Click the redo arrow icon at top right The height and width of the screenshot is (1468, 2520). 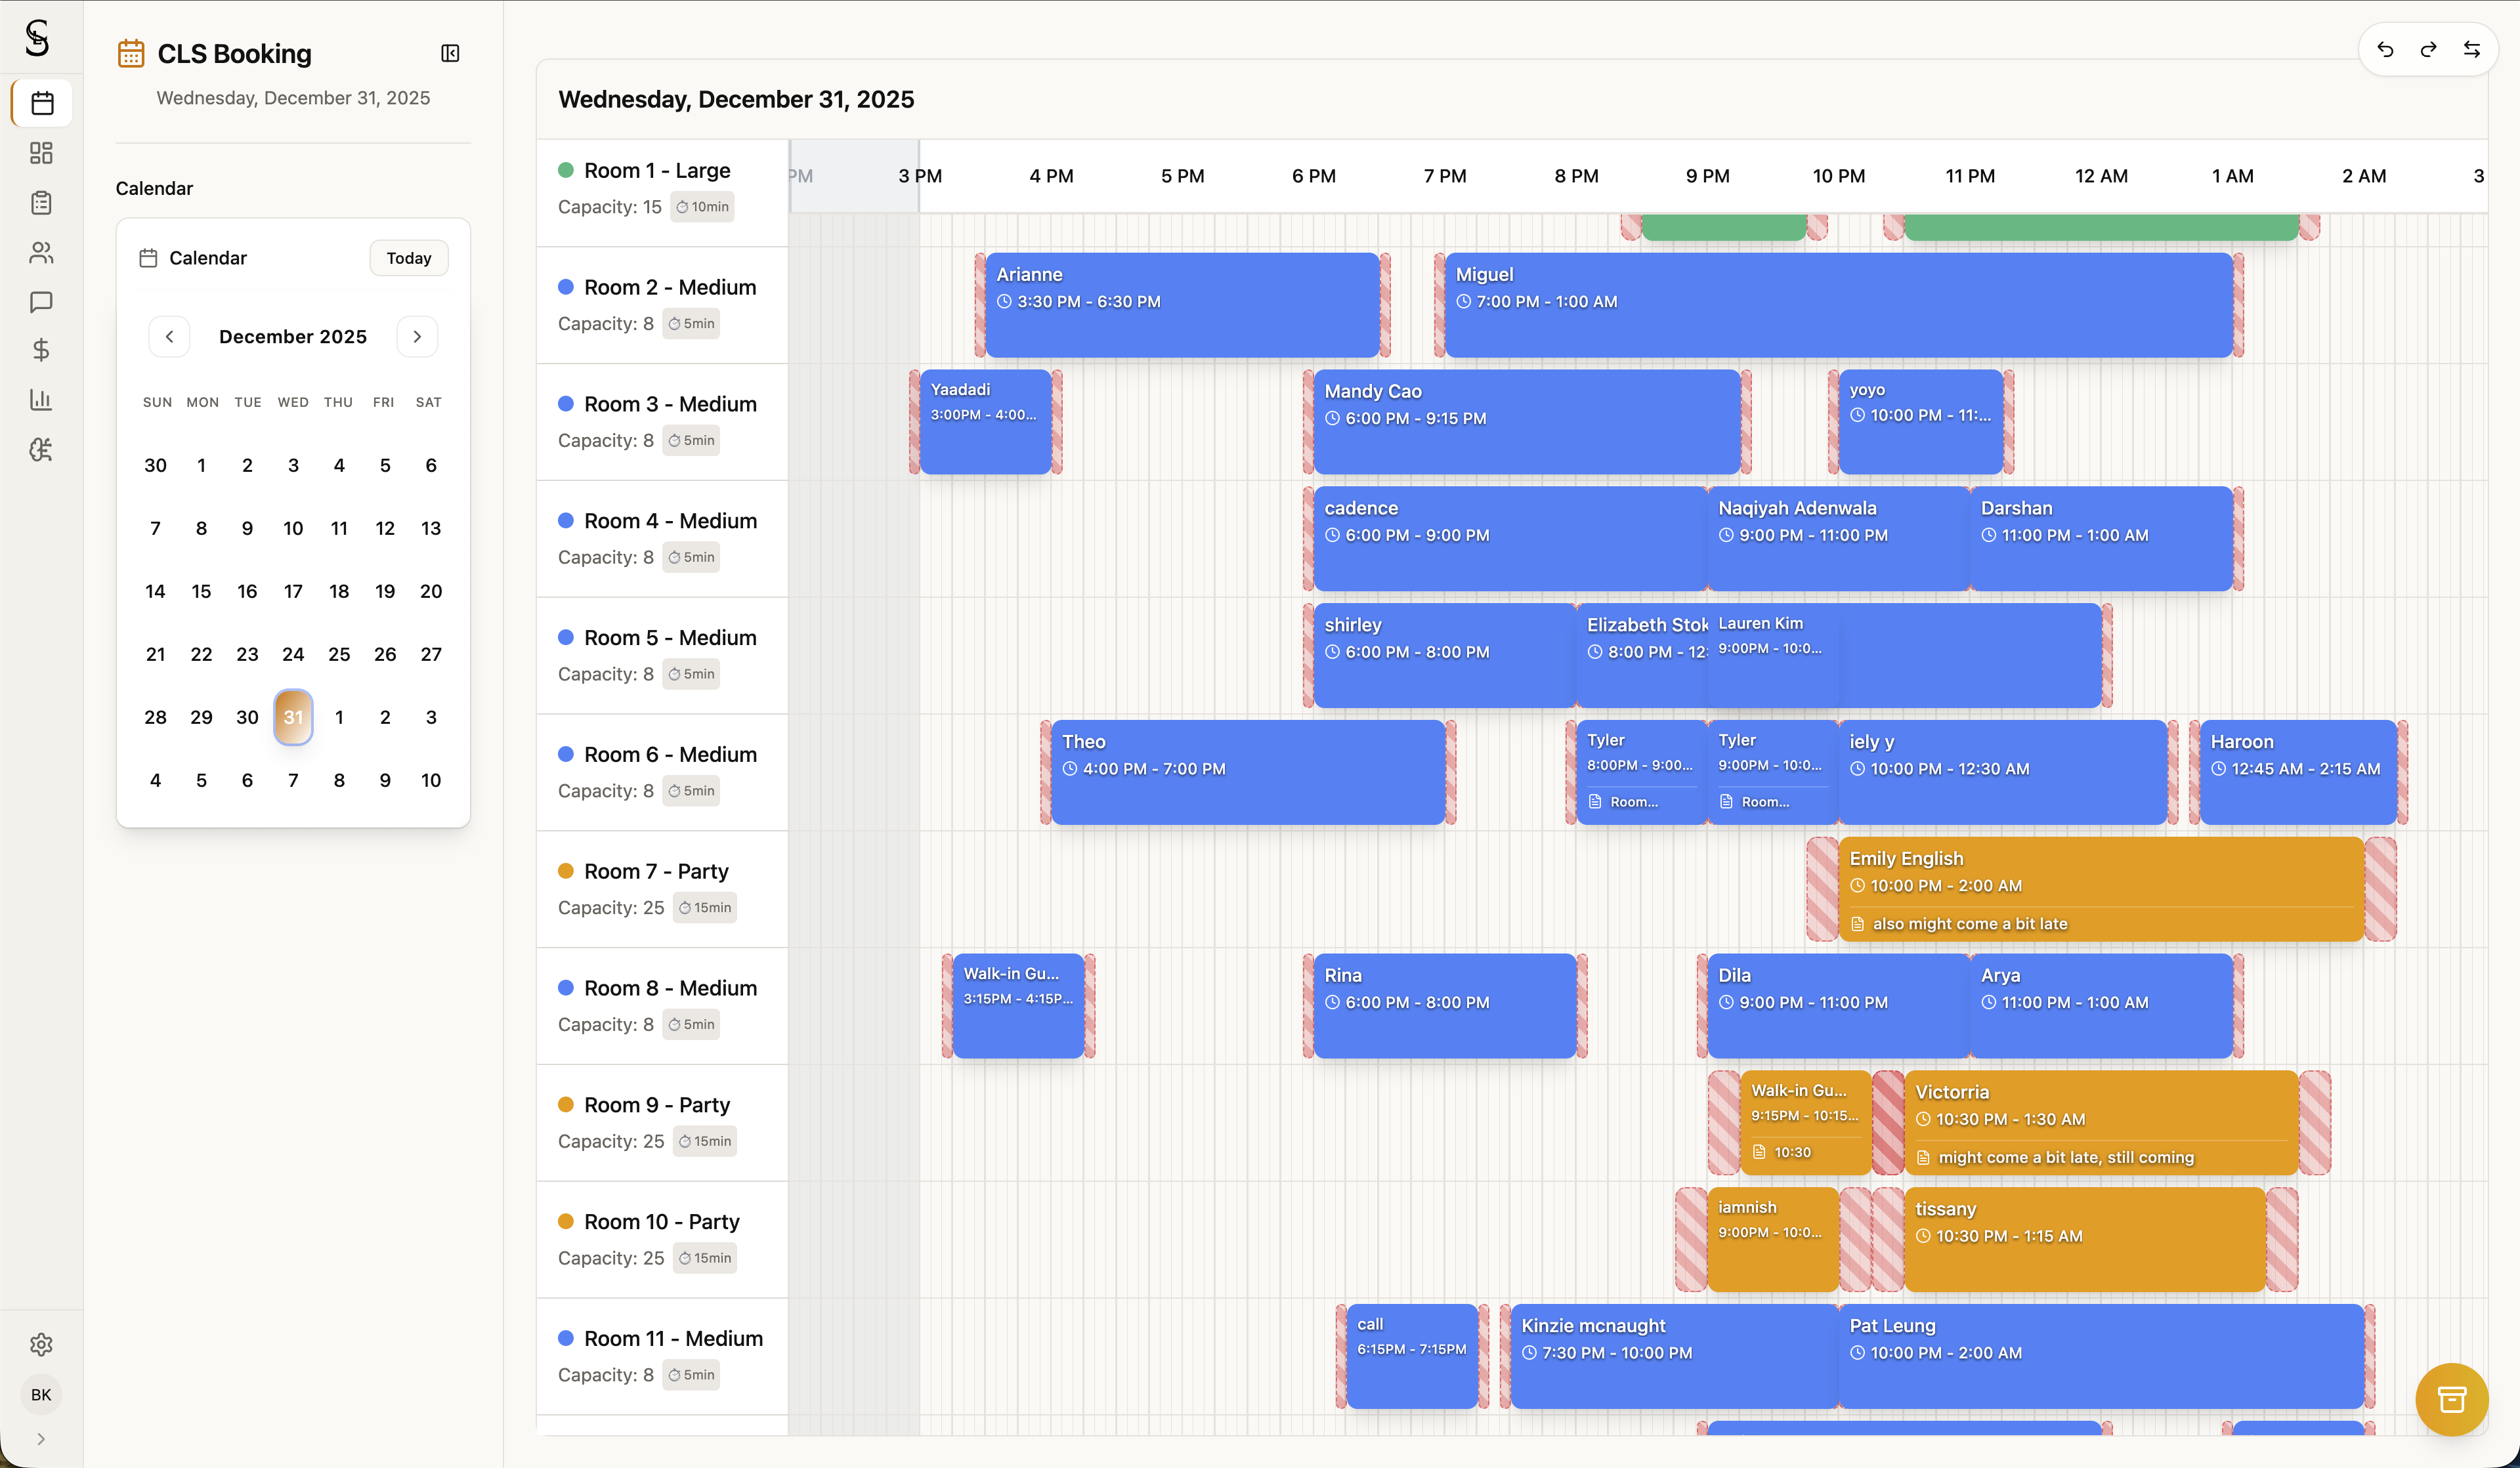click(2428, 50)
